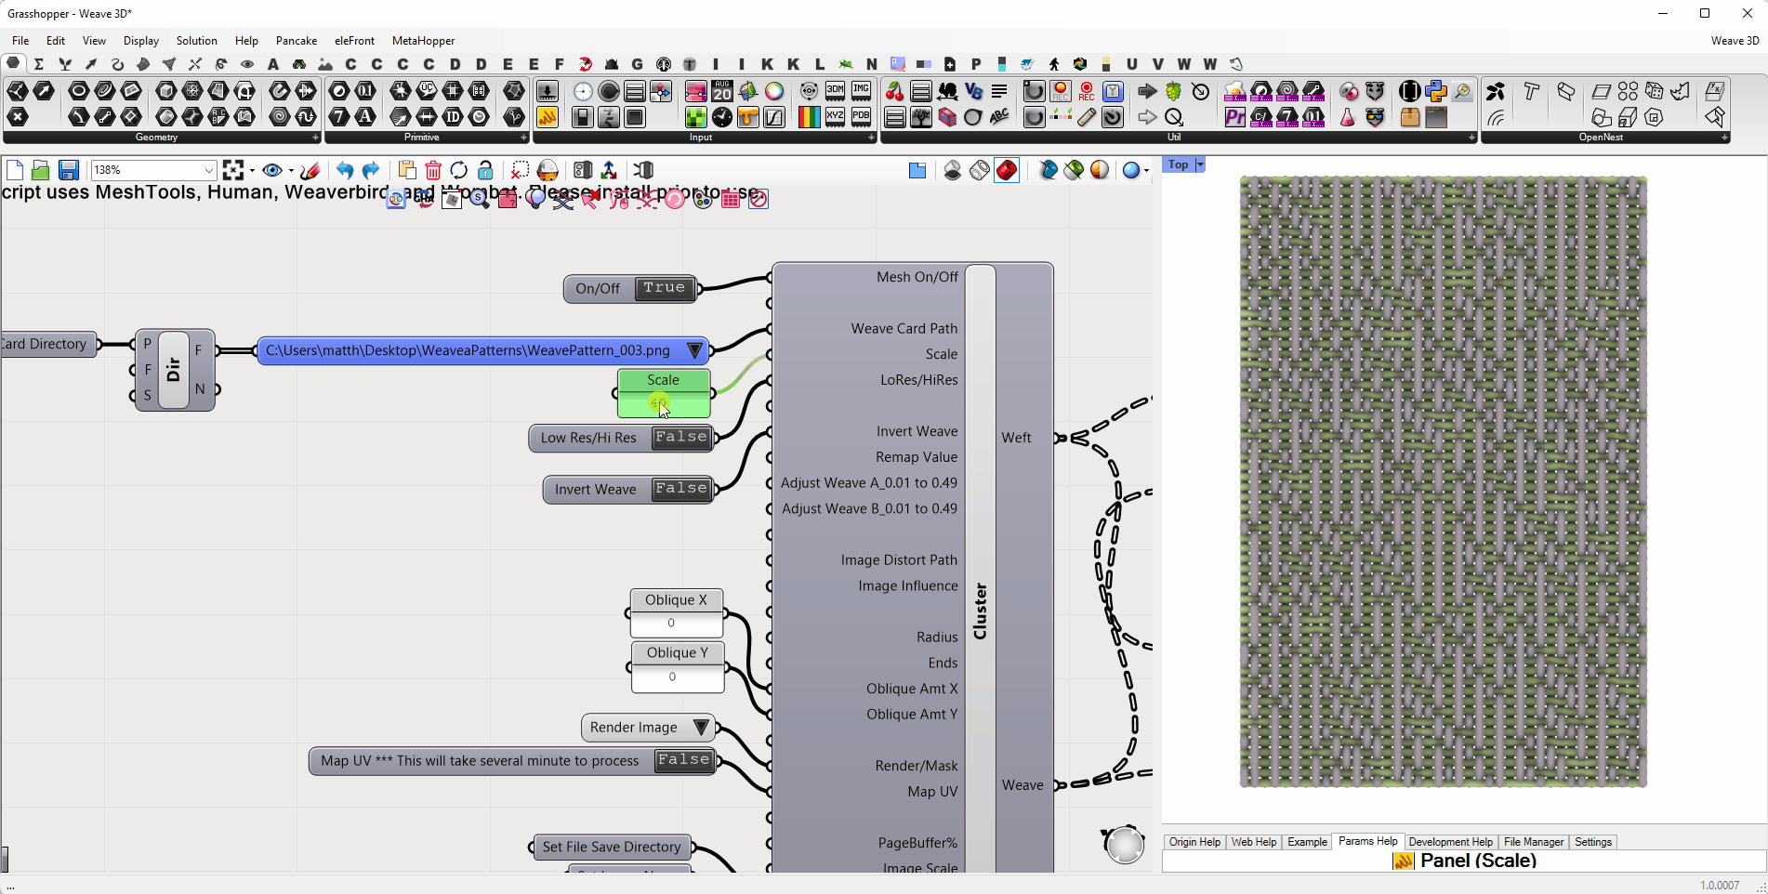Click the VB Script component icon

[x=973, y=91]
